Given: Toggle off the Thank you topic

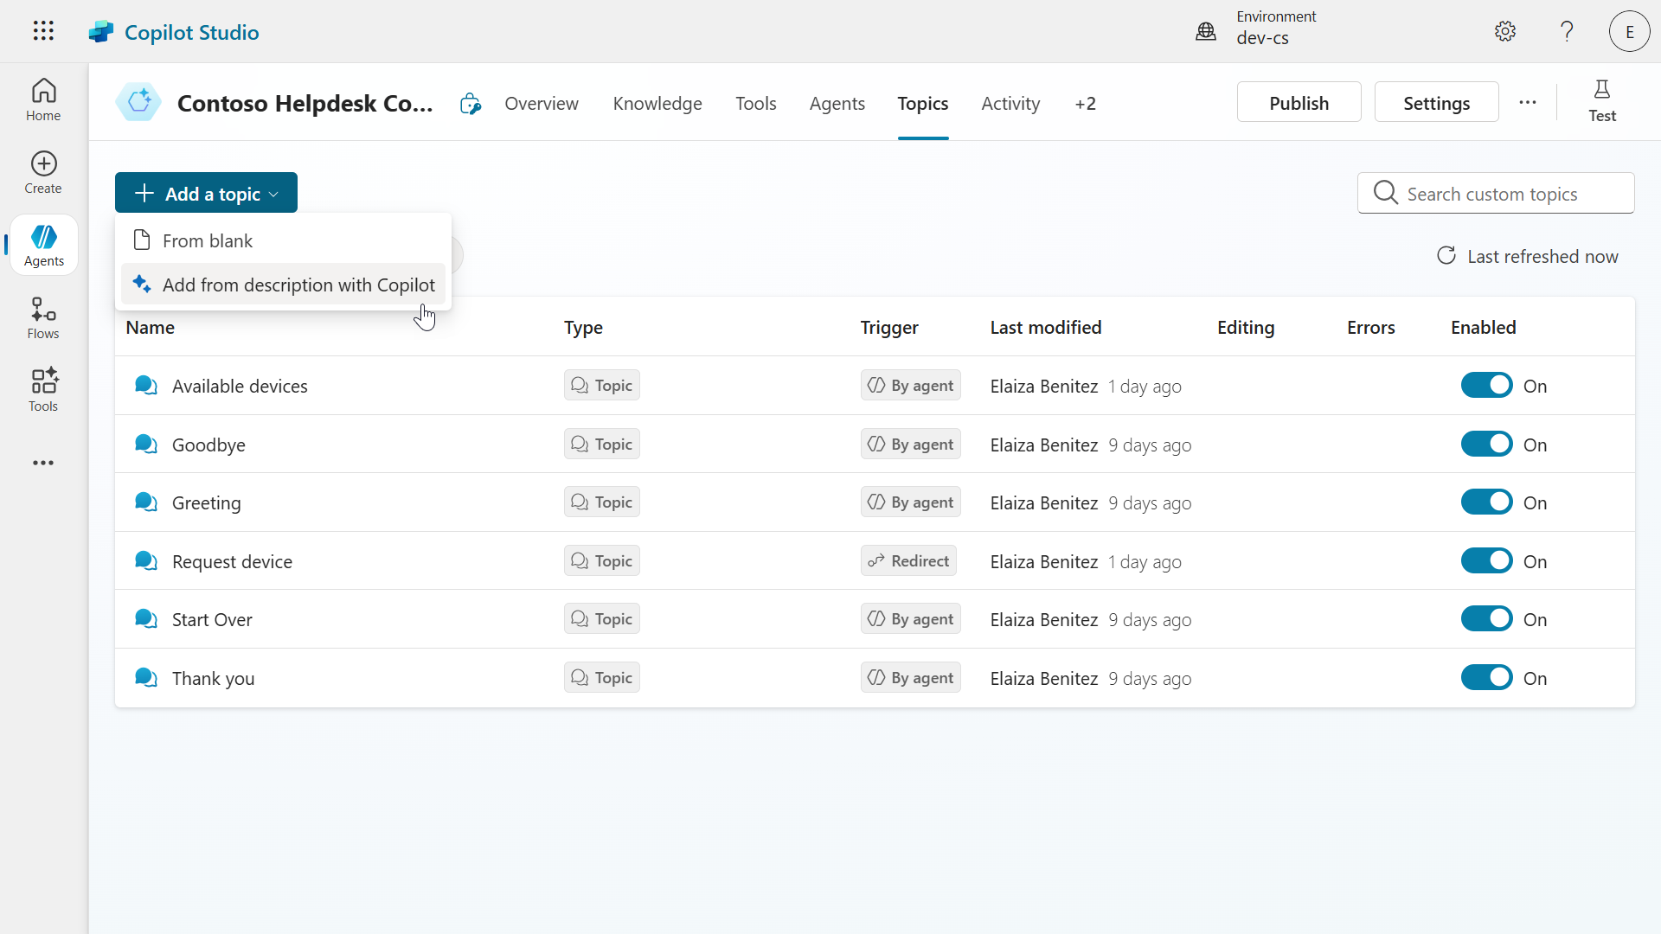Looking at the screenshot, I should point(1486,678).
